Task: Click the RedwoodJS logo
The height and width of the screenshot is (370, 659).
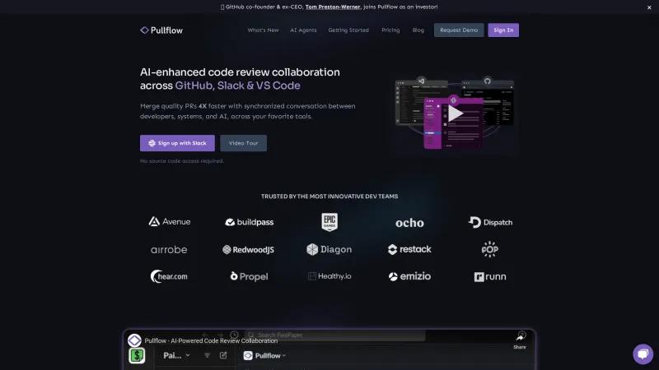Action: (x=249, y=250)
